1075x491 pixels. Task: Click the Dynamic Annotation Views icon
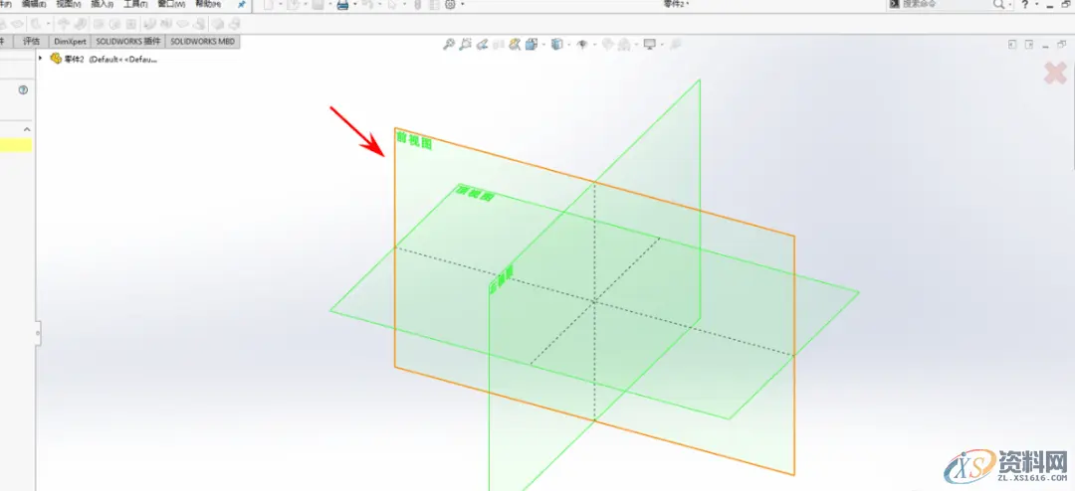[x=515, y=45]
